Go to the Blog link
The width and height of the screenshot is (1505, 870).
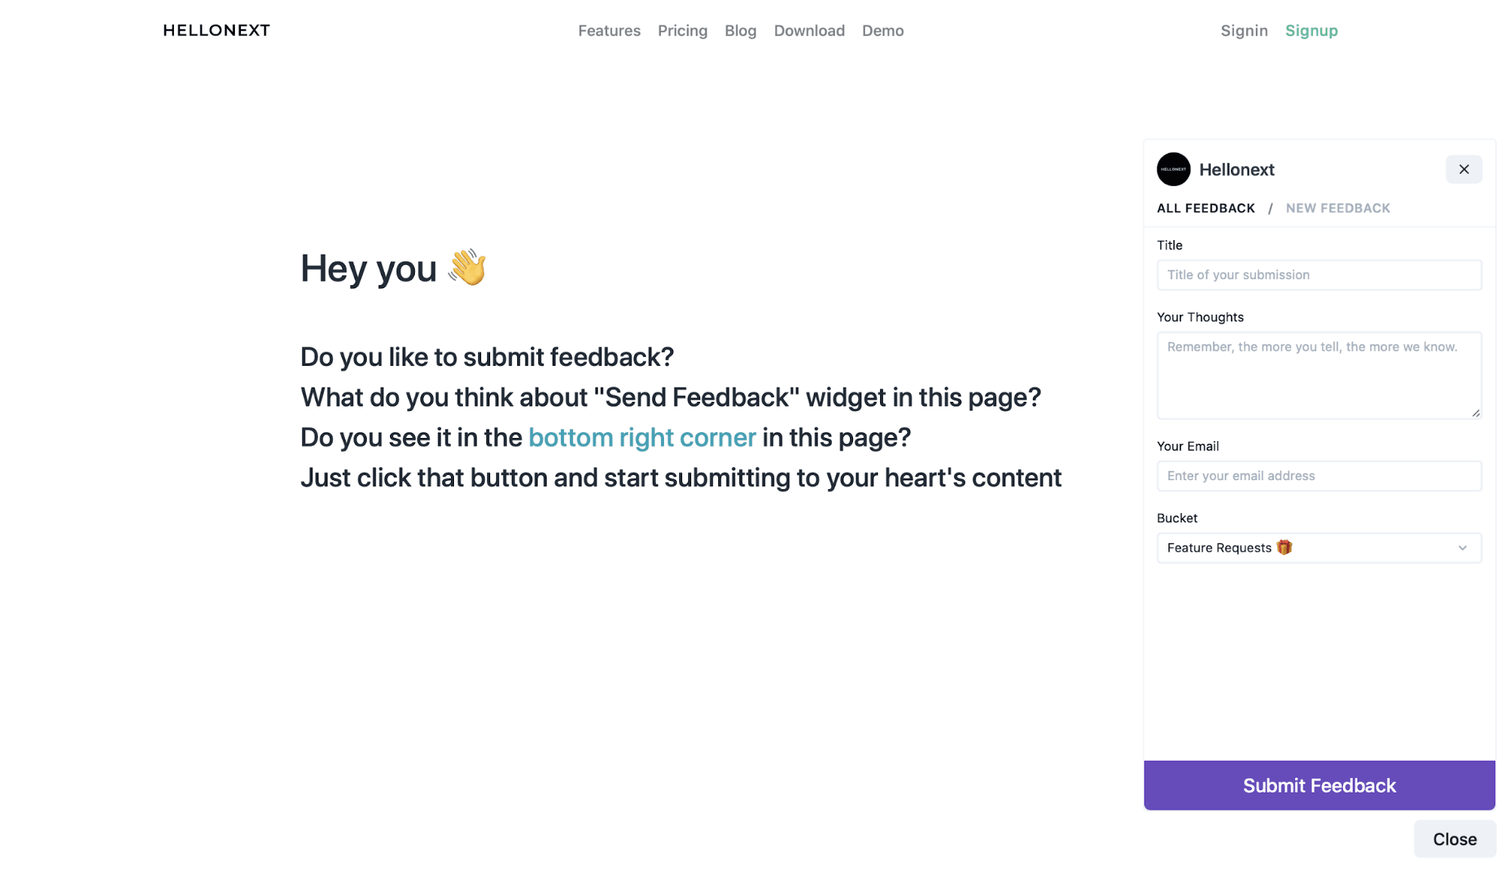click(740, 31)
